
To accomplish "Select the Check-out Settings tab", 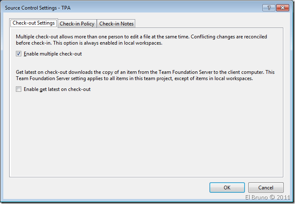I will click(34, 23).
